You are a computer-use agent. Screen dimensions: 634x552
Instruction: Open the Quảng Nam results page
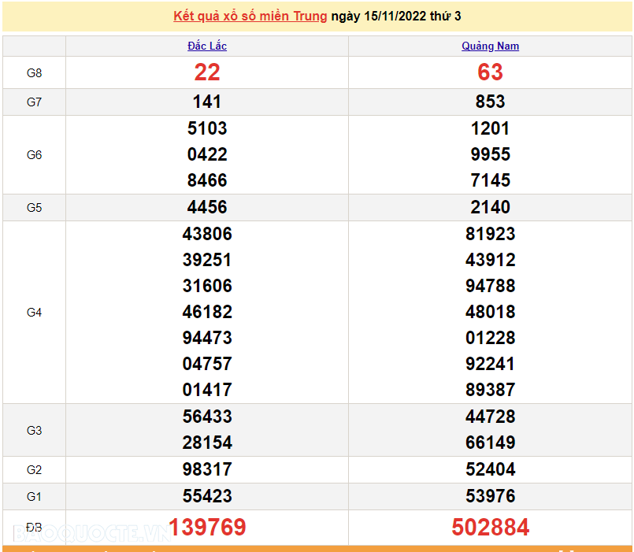coord(490,46)
